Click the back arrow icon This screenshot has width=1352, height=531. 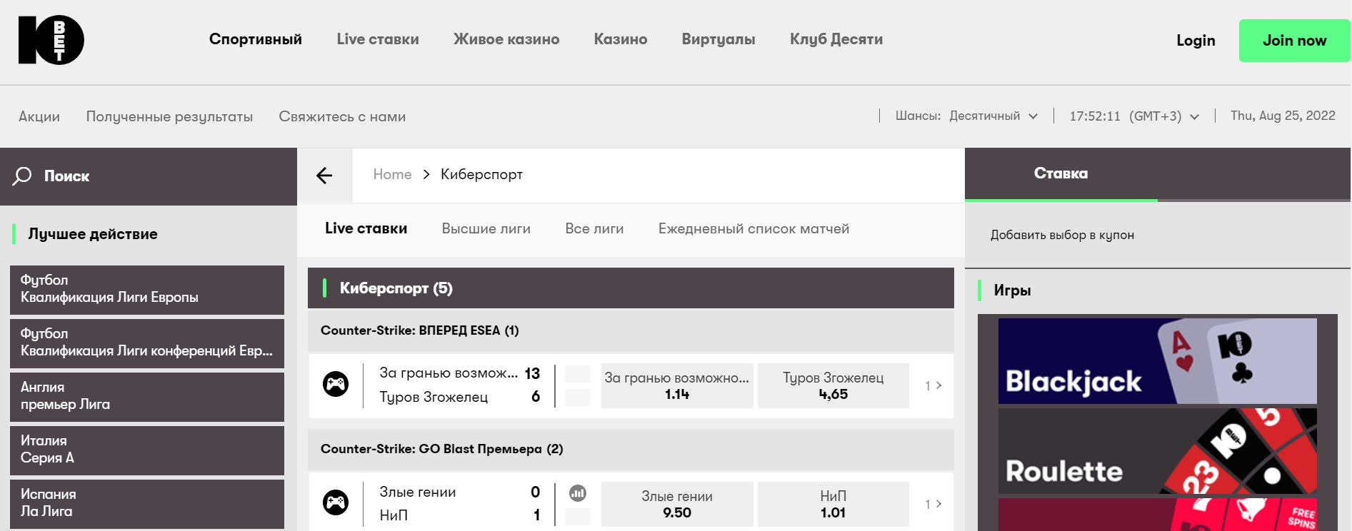(324, 176)
